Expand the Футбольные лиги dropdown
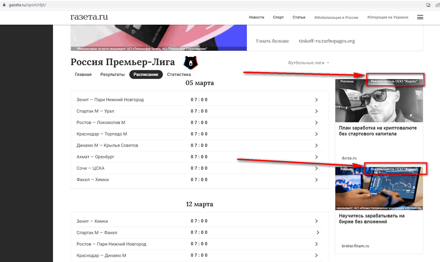440x262 pixels. click(308, 63)
